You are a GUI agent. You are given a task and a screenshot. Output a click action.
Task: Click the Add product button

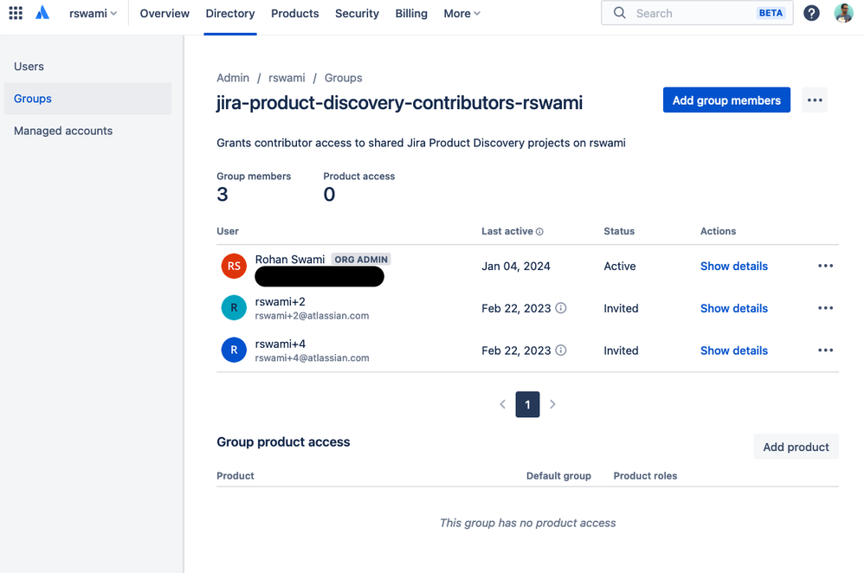point(796,447)
